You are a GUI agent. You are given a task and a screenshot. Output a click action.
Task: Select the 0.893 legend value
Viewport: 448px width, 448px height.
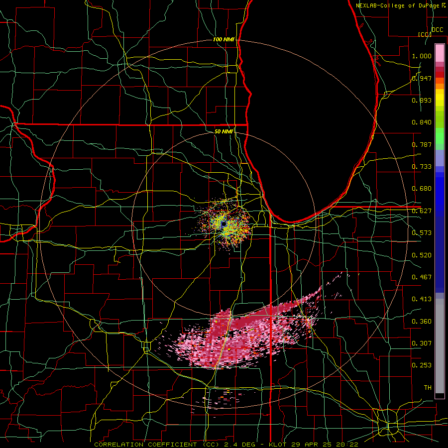click(x=422, y=100)
